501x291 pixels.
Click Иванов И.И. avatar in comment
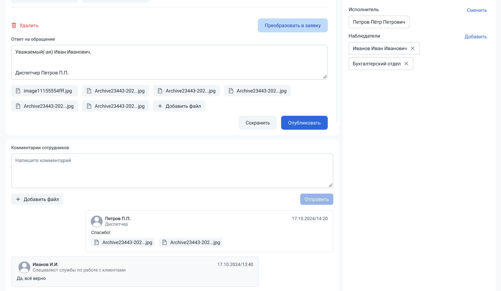(x=24, y=267)
